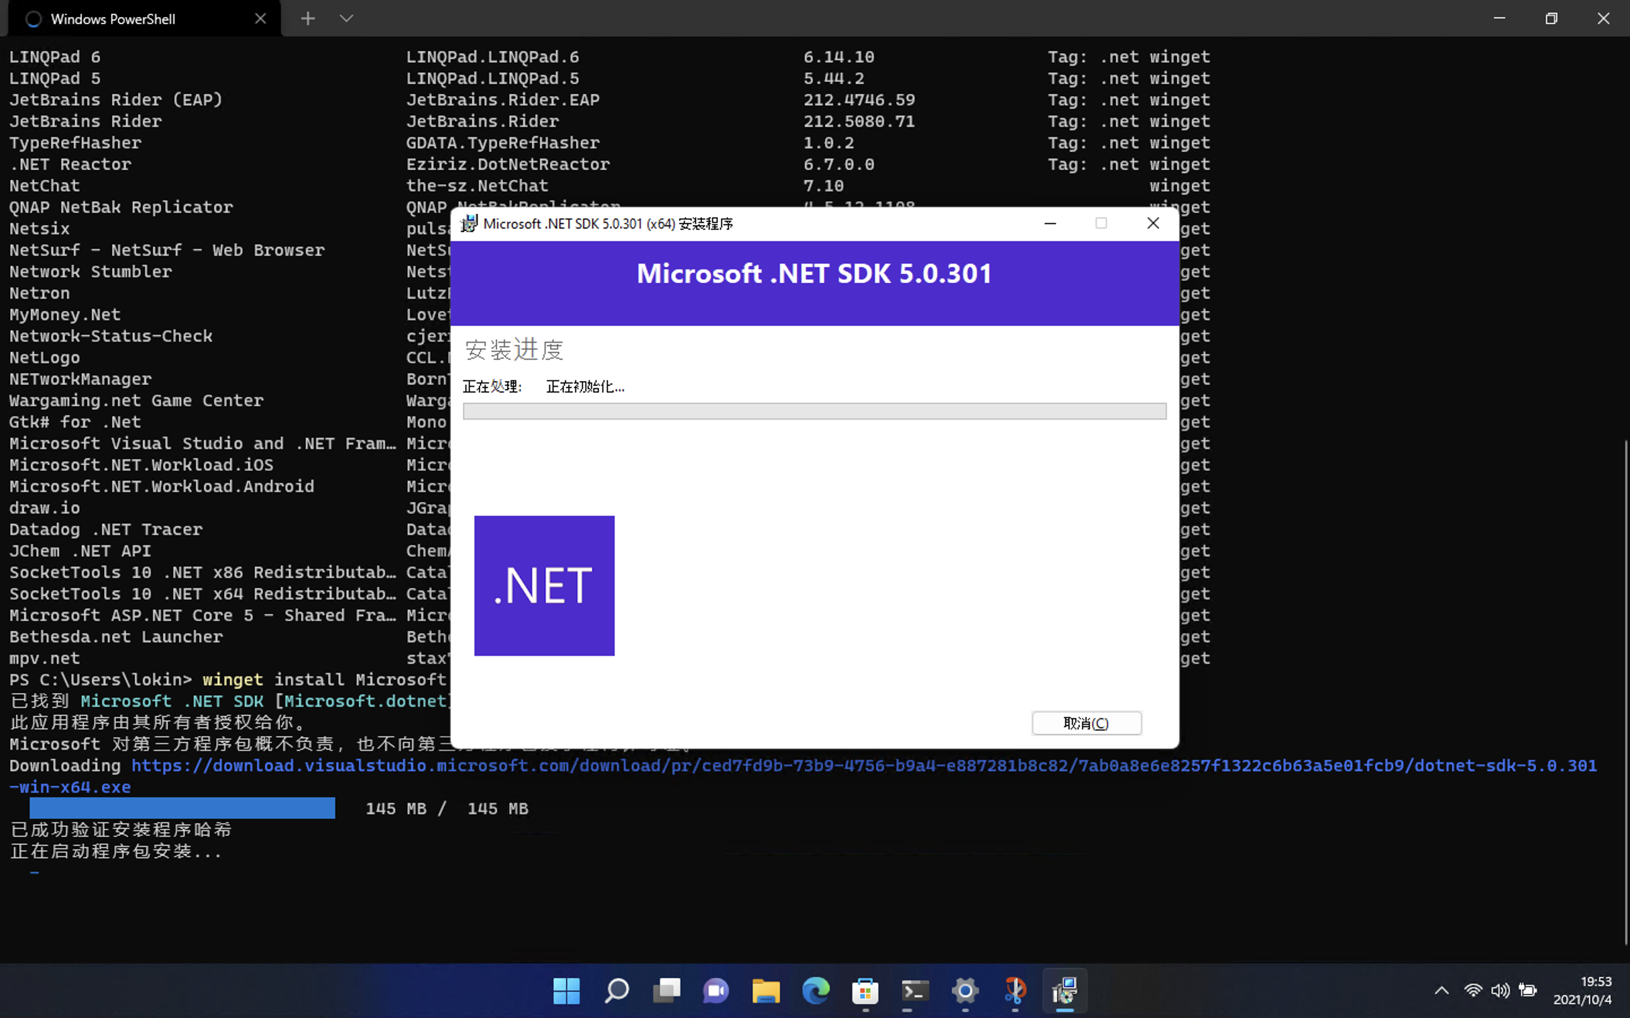Click the '正在初始化...' status text
This screenshot has width=1630, height=1018.
coord(585,386)
